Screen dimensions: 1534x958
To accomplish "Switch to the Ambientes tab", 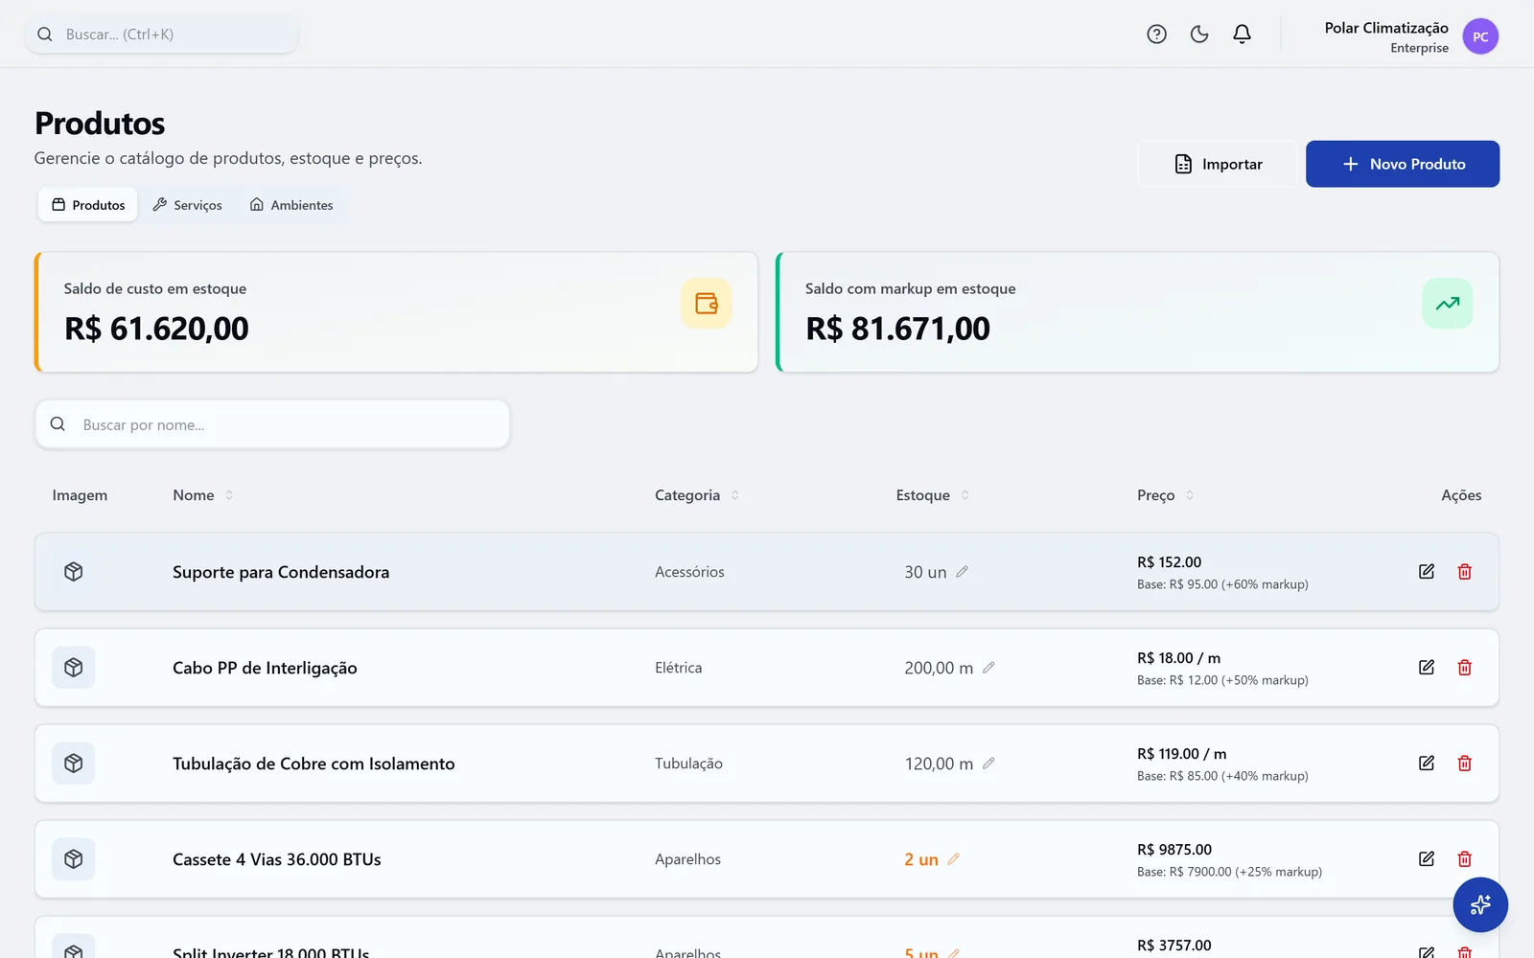I will [x=291, y=205].
